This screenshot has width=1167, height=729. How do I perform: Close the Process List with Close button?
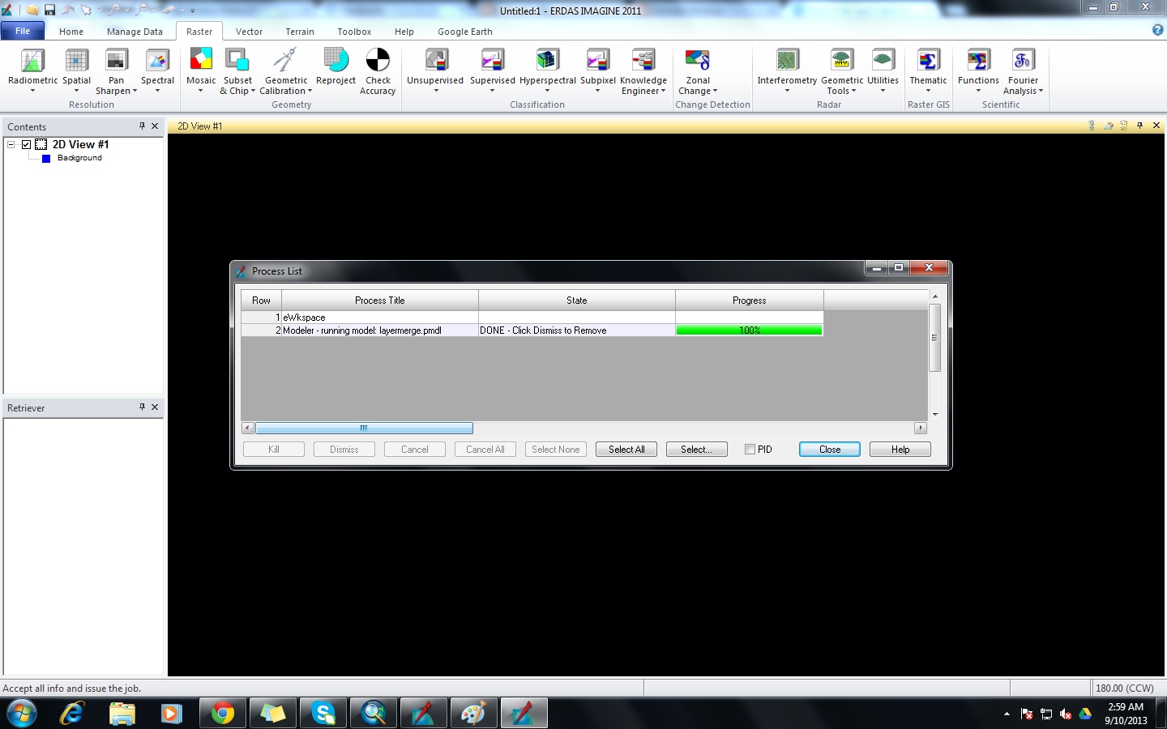coord(830,450)
